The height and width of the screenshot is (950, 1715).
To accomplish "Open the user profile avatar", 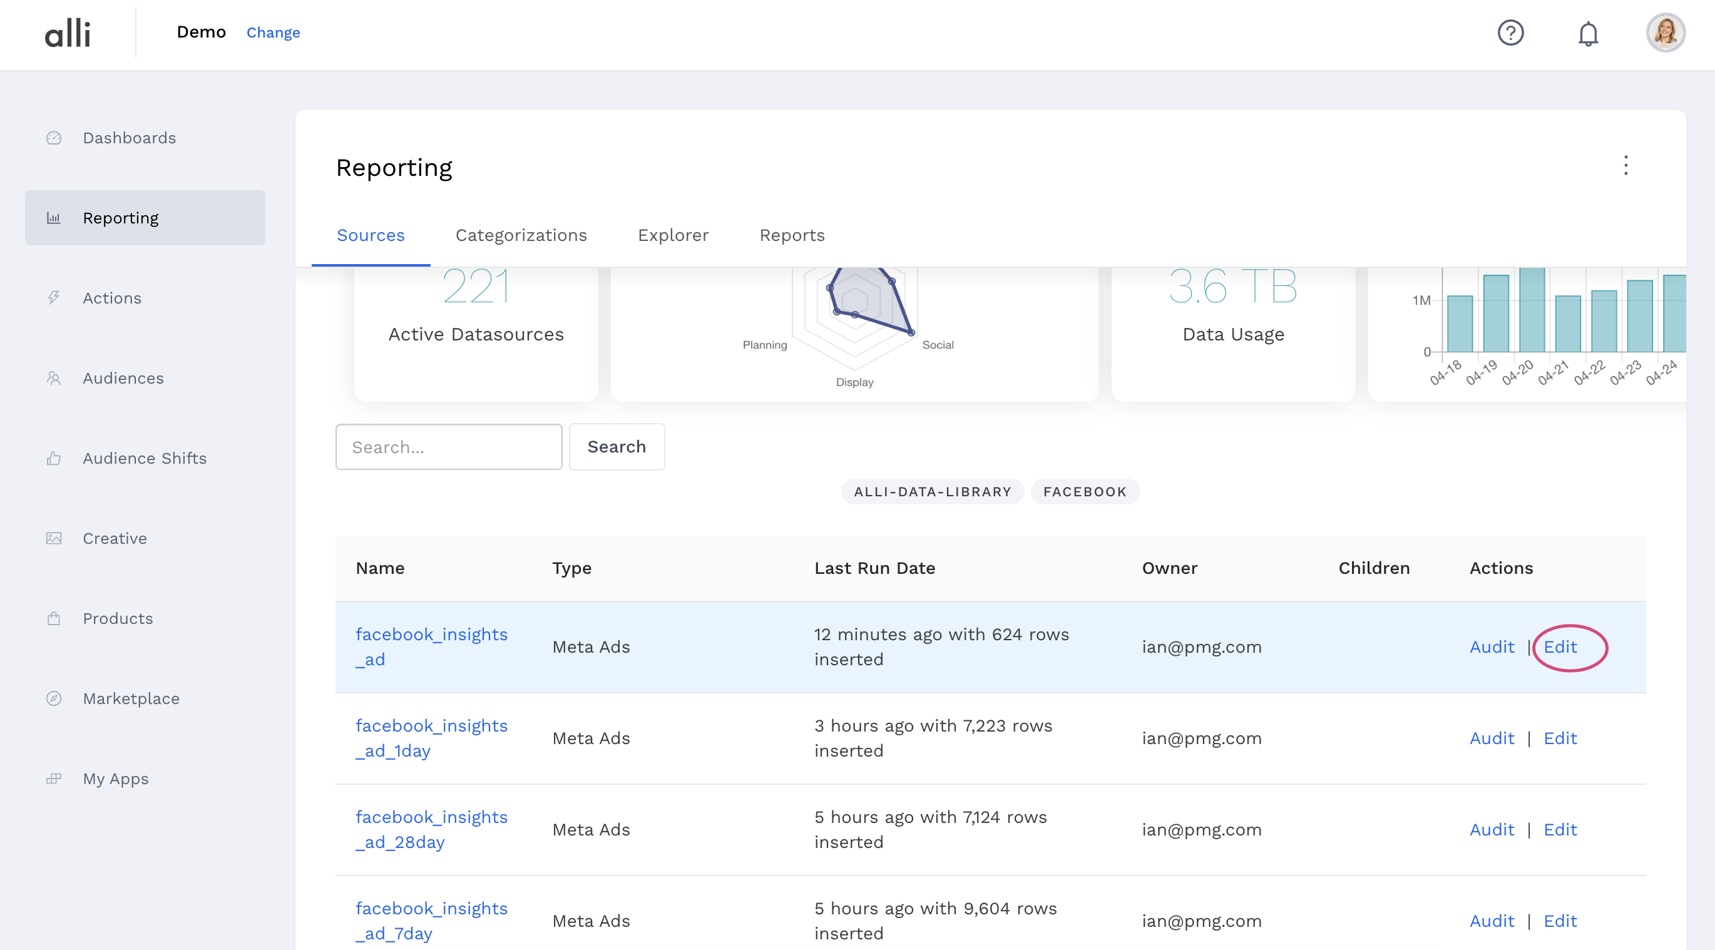I will coord(1665,33).
